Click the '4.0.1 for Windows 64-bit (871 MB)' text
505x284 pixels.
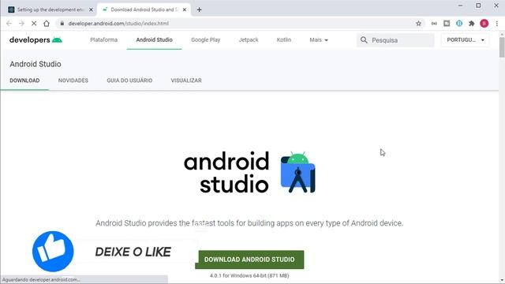[249, 275]
